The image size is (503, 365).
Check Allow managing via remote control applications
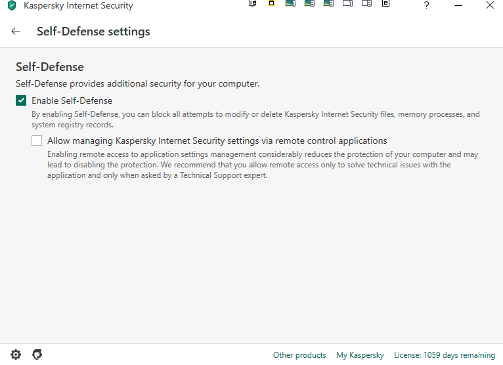point(37,140)
